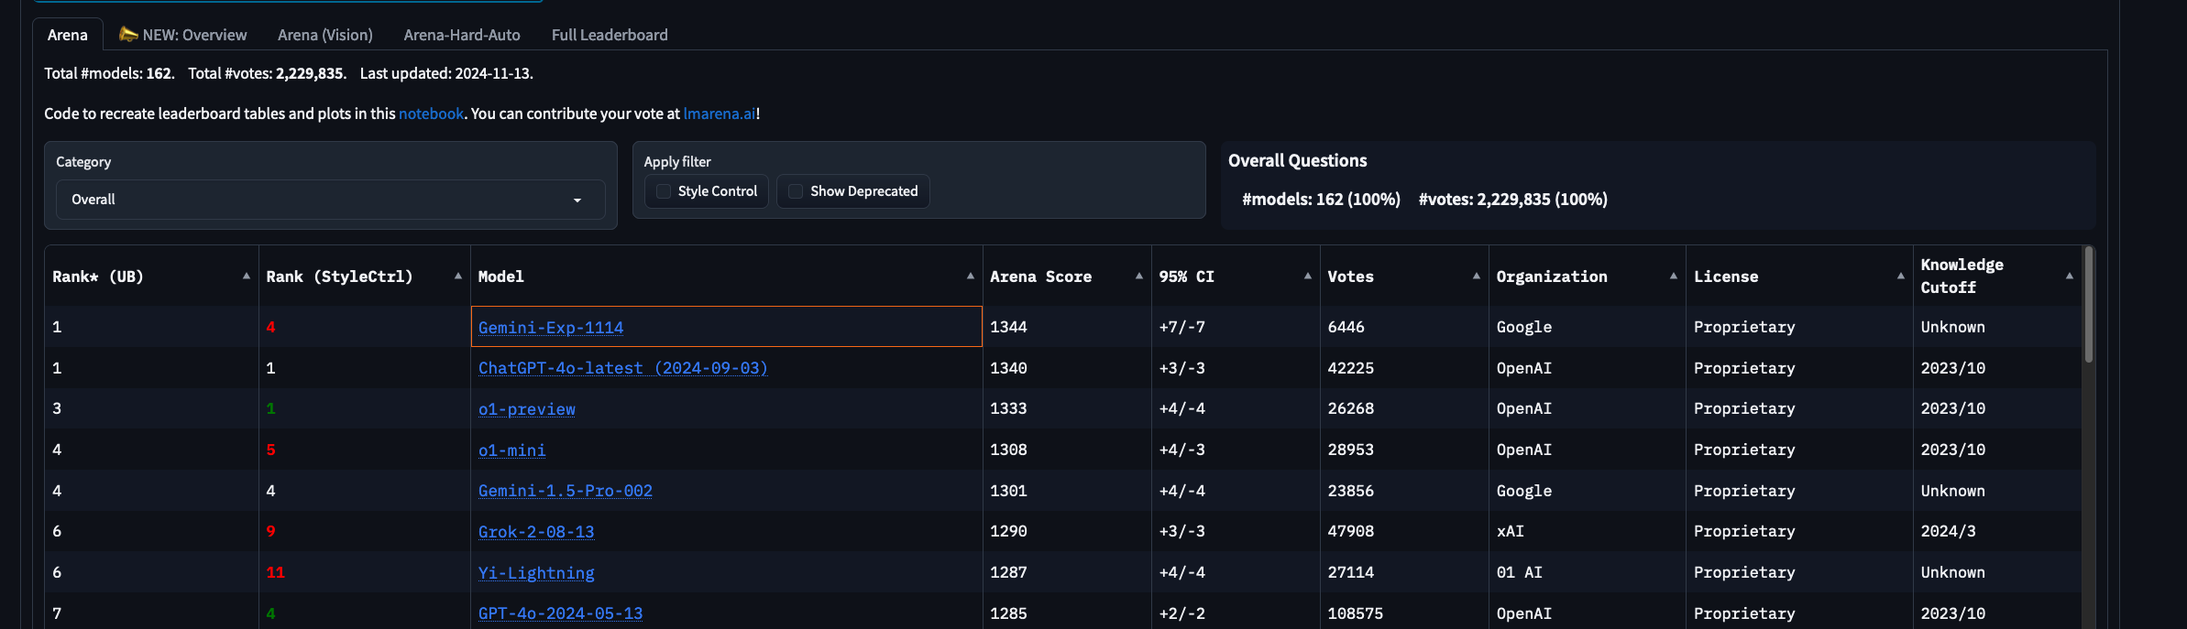Viewport: 2187px width, 629px height.
Task: Click the Overall Questions heading
Action: click(1297, 160)
